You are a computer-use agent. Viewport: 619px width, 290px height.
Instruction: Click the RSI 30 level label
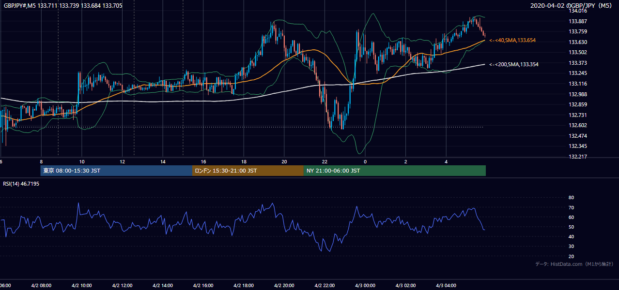[571, 246]
